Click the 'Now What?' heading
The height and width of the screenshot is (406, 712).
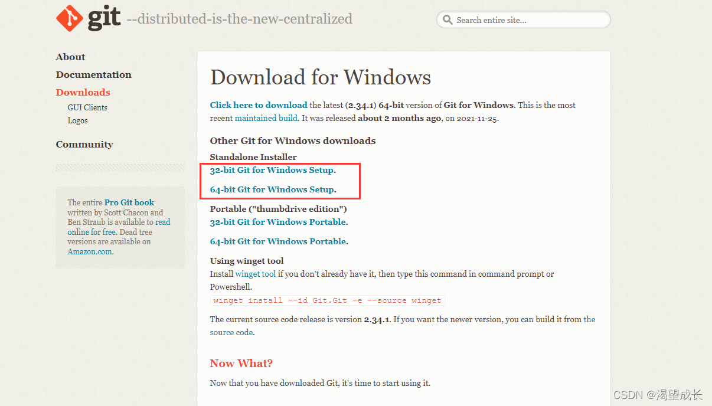pos(241,364)
